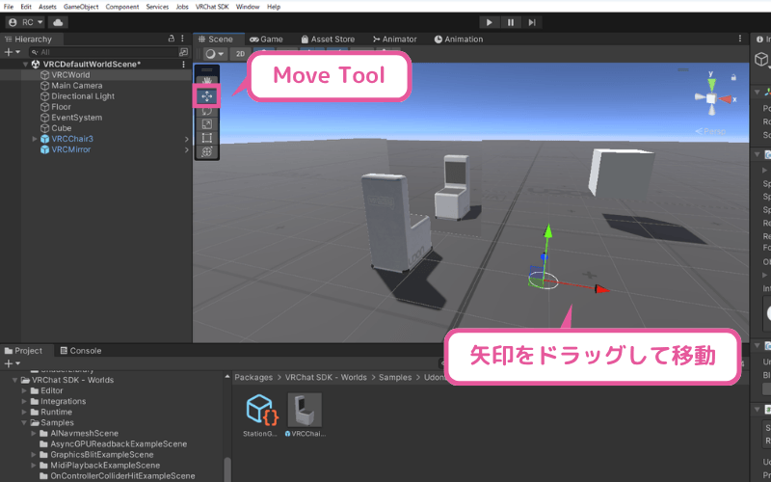The image size is (771, 482).
Task: Collapse the VRCDefaultWorldScene scene
Action: (25, 65)
